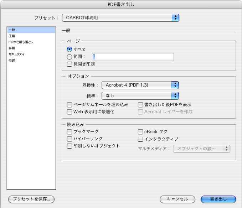
Task: Open the マルチメディア dropdown
Action: pos(202,149)
